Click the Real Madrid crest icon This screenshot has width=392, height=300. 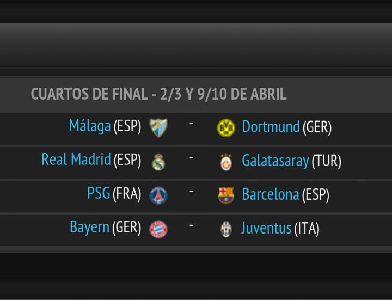158,162
